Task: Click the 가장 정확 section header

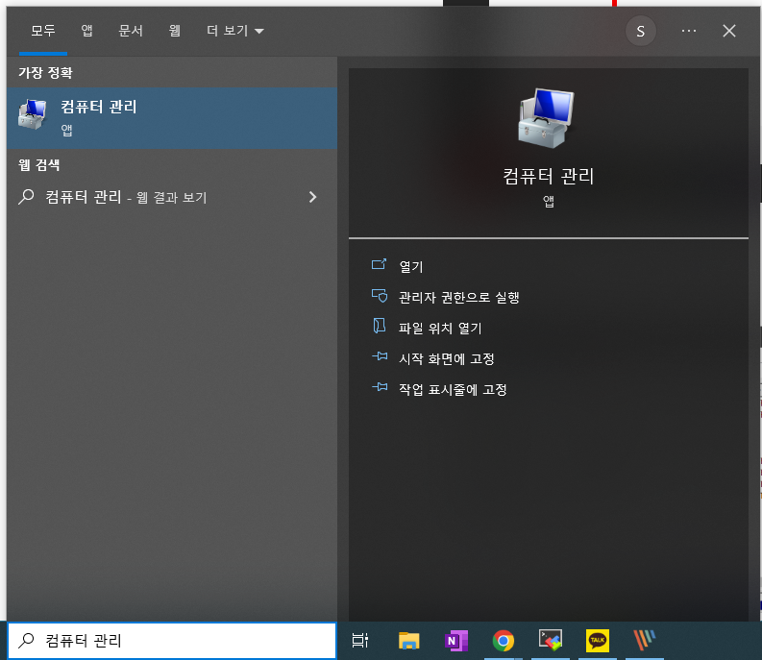Action: click(x=45, y=73)
